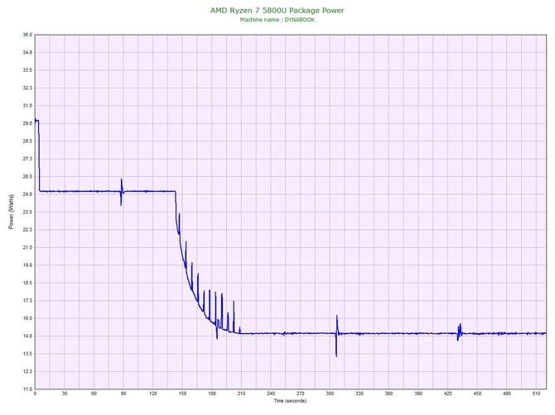555x415 pixels.
Task: Click the downward power dip near 307 seconds
Action: [x=336, y=345]
